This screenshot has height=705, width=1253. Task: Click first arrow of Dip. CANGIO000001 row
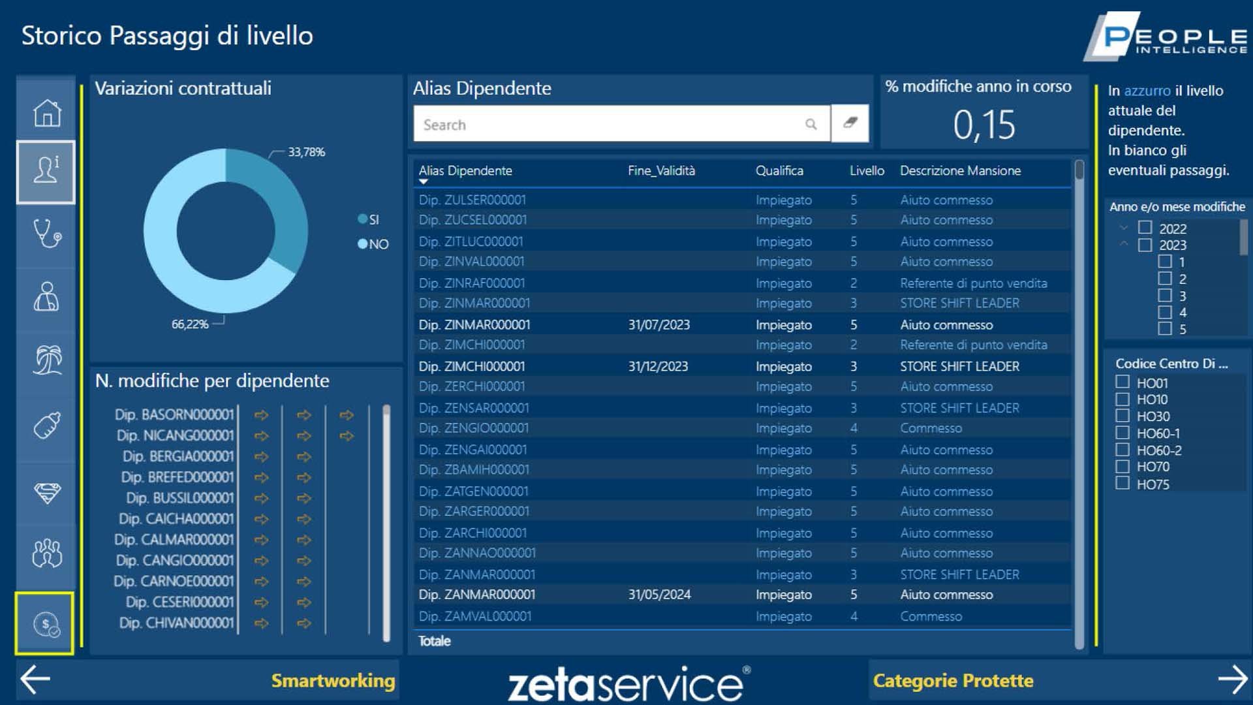[262, 561]
